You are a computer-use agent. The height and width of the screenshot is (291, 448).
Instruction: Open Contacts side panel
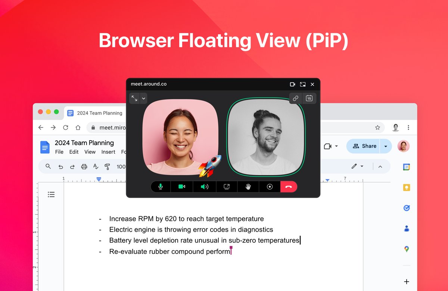pyautogui.click(x=407, y=229)
